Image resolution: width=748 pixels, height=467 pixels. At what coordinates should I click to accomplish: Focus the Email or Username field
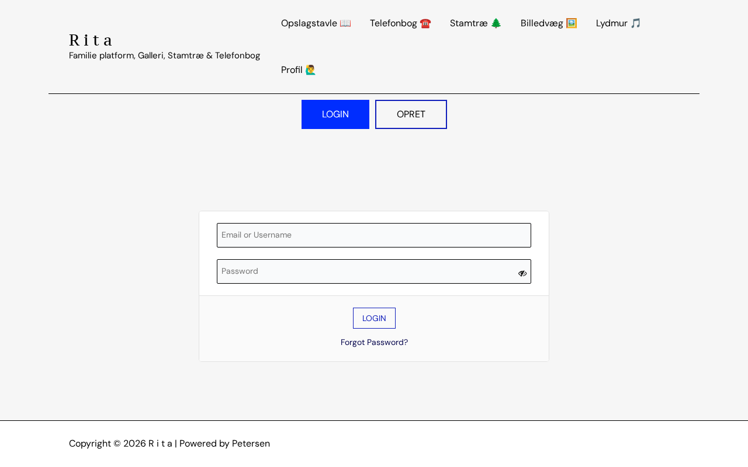tap(374, 235)
